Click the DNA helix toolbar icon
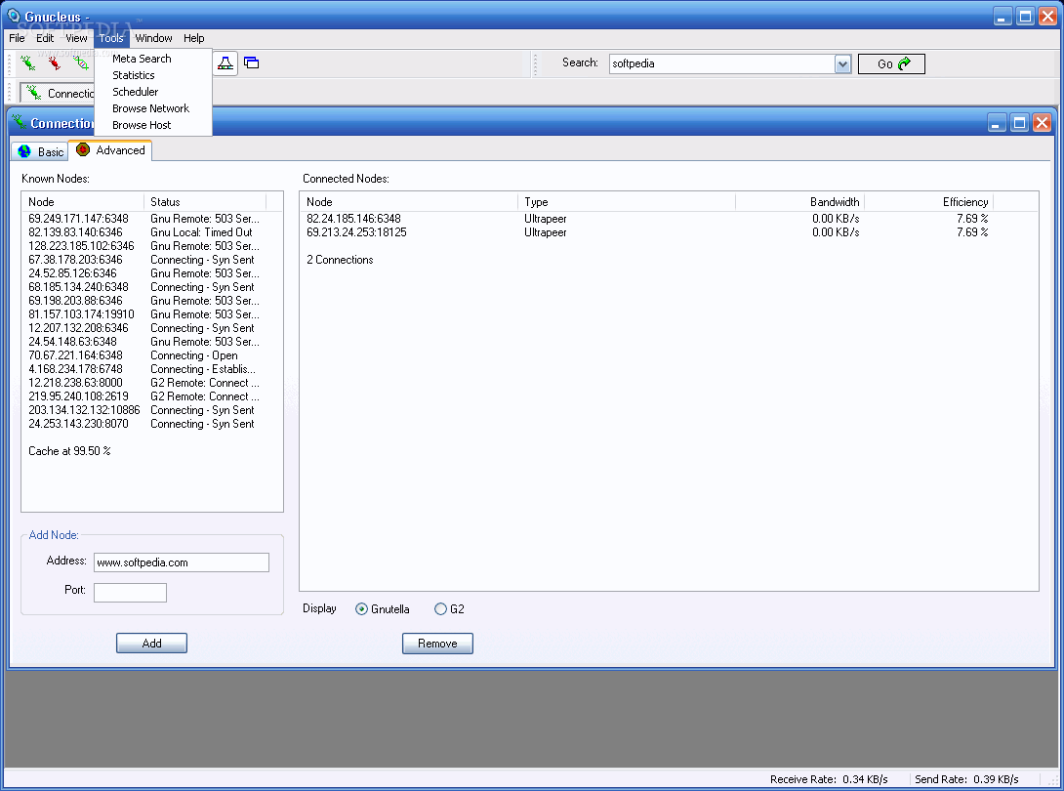The width and height of the screenshot is (1064, 791). pos(81,63)
